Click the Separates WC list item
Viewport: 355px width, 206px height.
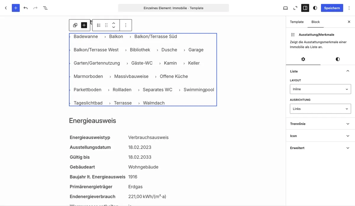(157, 90)
